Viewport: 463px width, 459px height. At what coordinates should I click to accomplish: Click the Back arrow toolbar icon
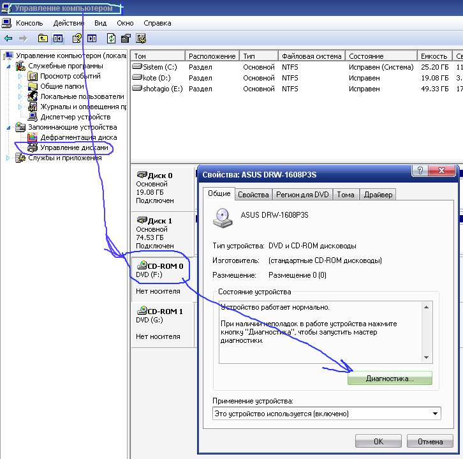pos(8,38)
